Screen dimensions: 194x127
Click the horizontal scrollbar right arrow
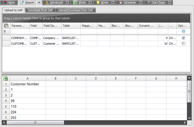coord(185,123)
